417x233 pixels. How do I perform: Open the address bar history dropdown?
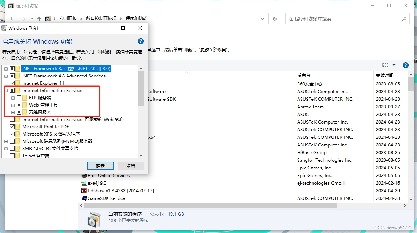(262, 19)
